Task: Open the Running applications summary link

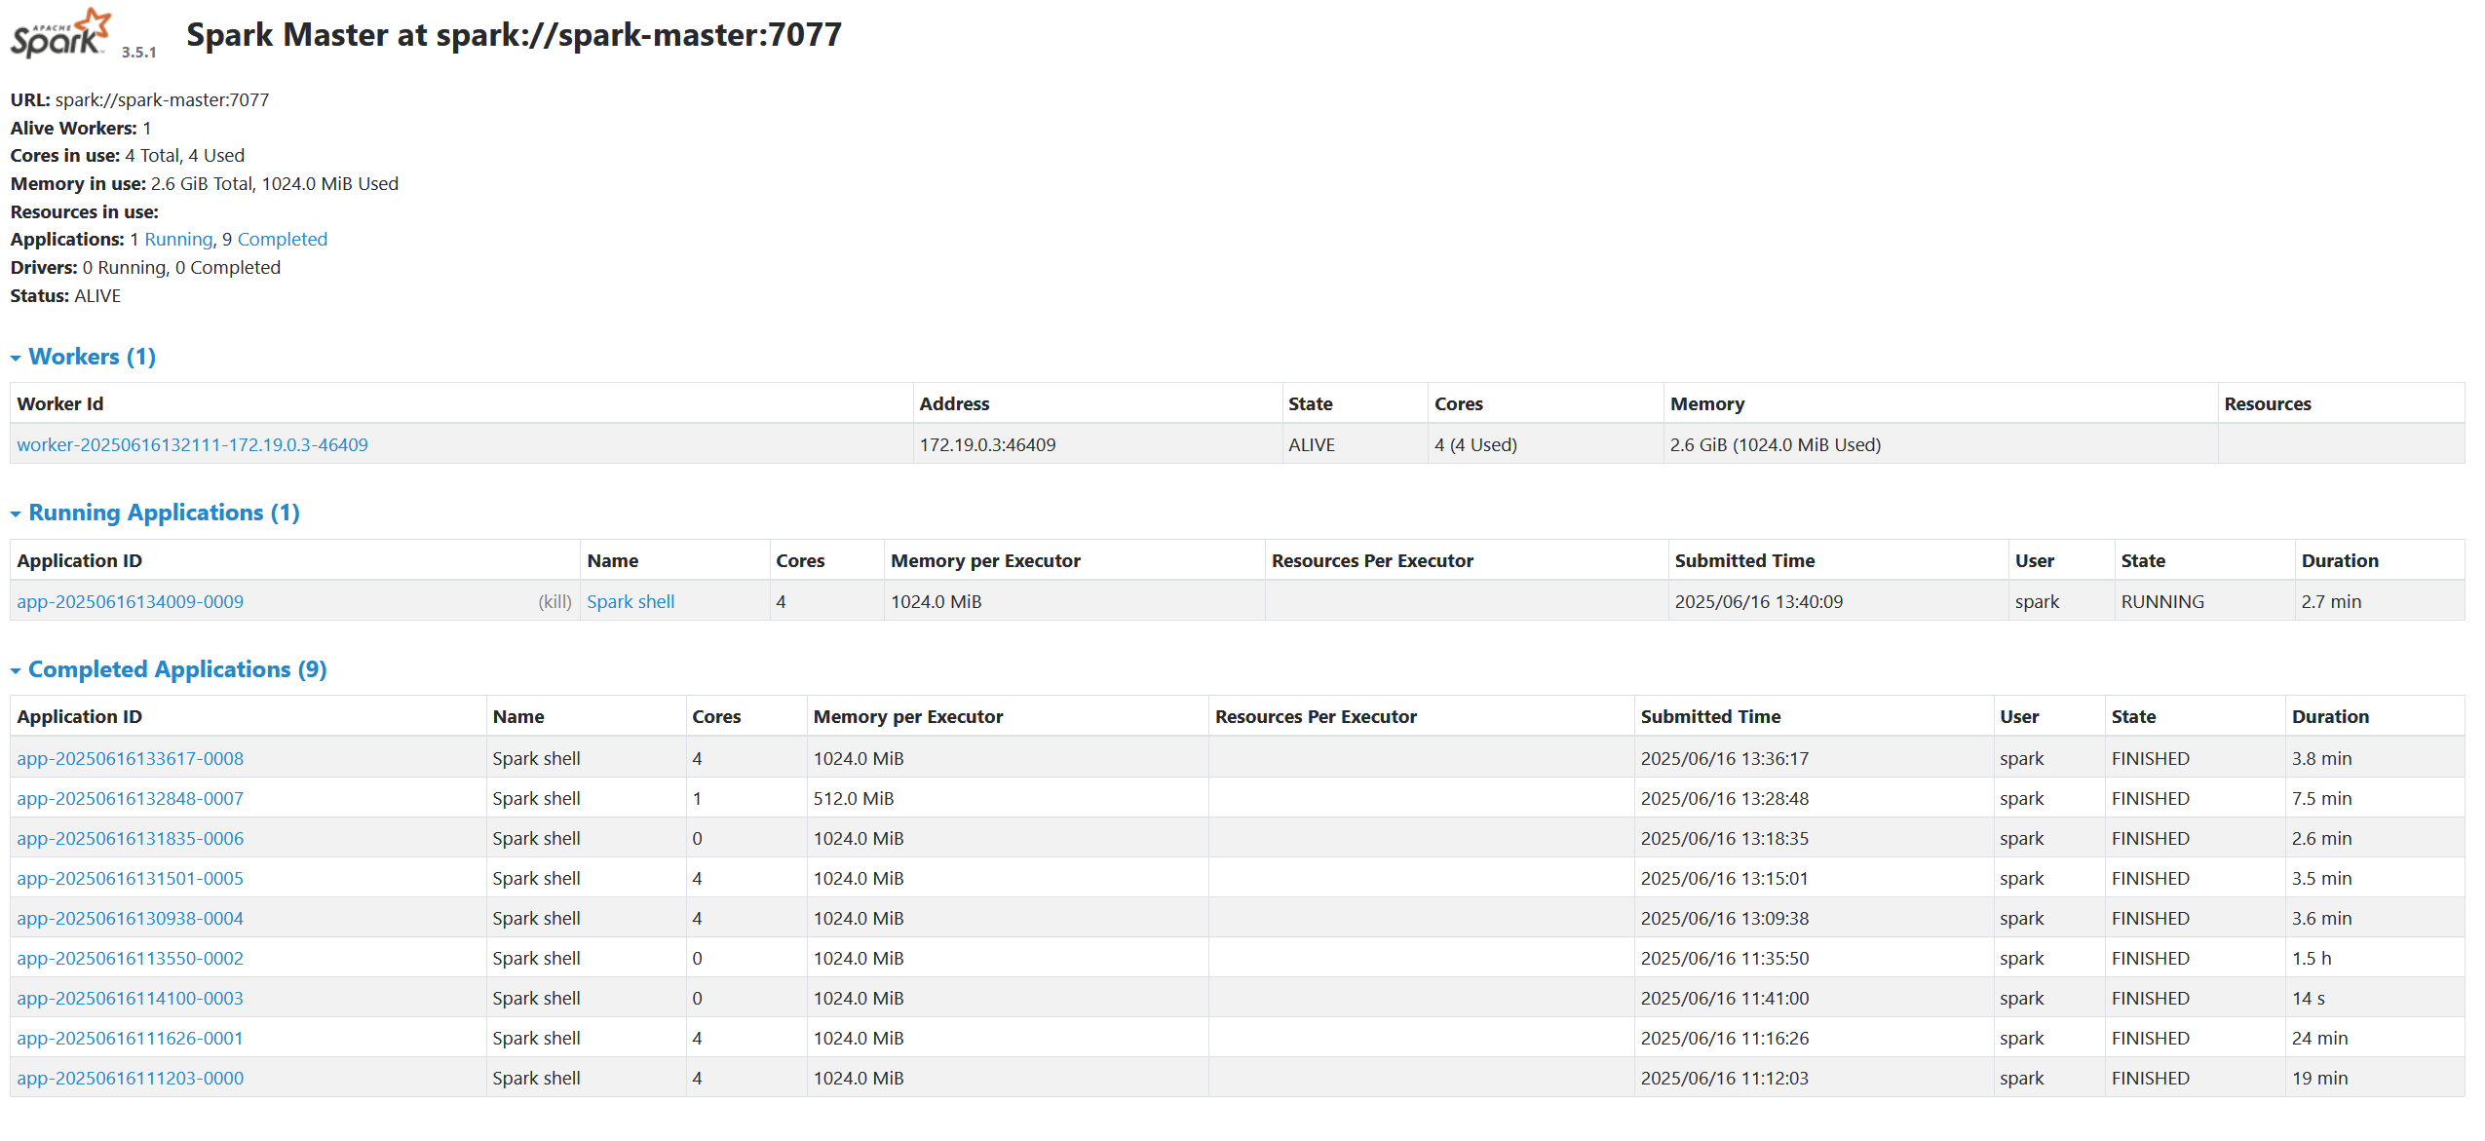Action: click(x=178, y=239)
